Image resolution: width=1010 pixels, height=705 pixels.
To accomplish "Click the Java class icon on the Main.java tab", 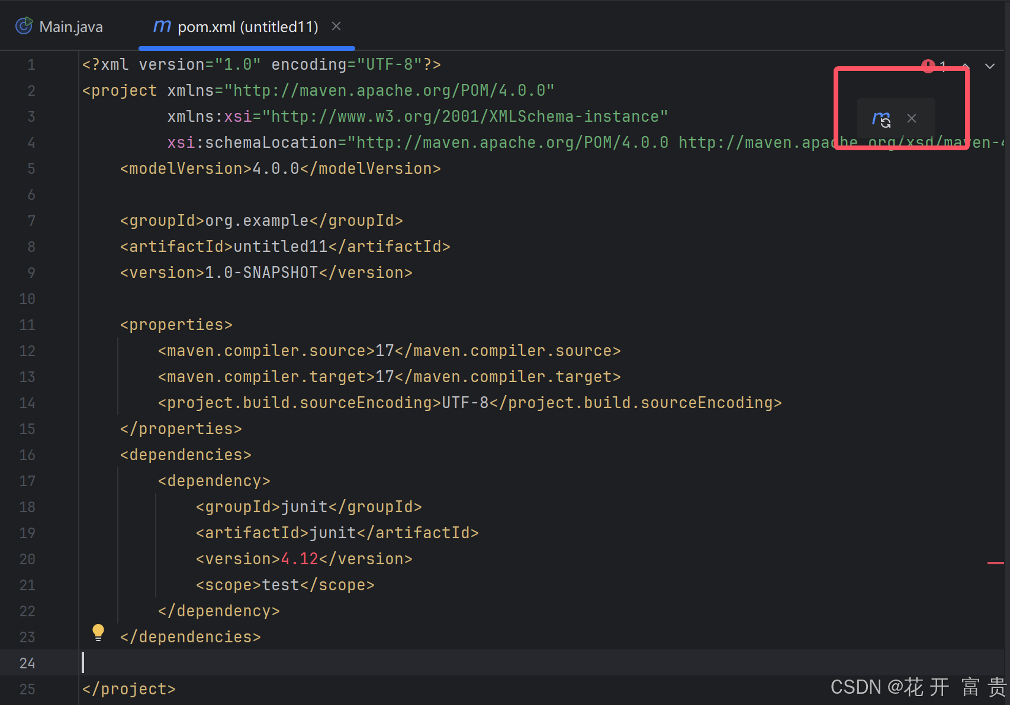I will point(24,25).
